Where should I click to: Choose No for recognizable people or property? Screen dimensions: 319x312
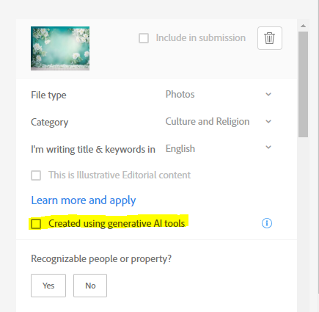90,286
